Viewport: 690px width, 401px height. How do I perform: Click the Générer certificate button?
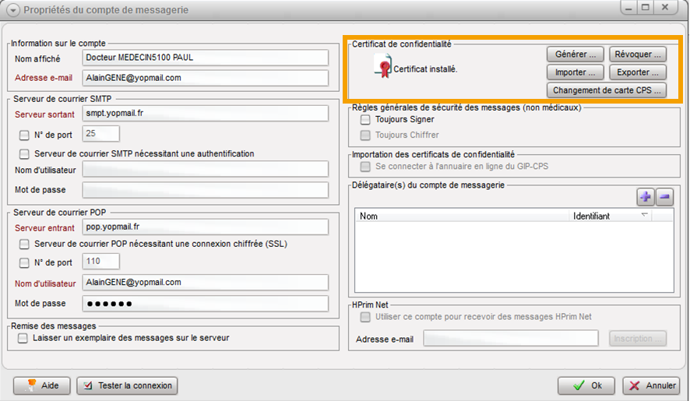576,55
